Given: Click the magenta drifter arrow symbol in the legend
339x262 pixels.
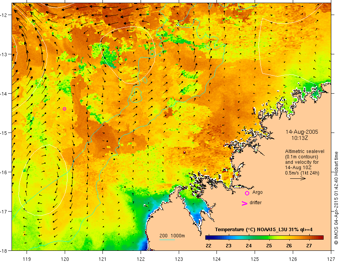Looking at the screenshot, I should [245, 203].
